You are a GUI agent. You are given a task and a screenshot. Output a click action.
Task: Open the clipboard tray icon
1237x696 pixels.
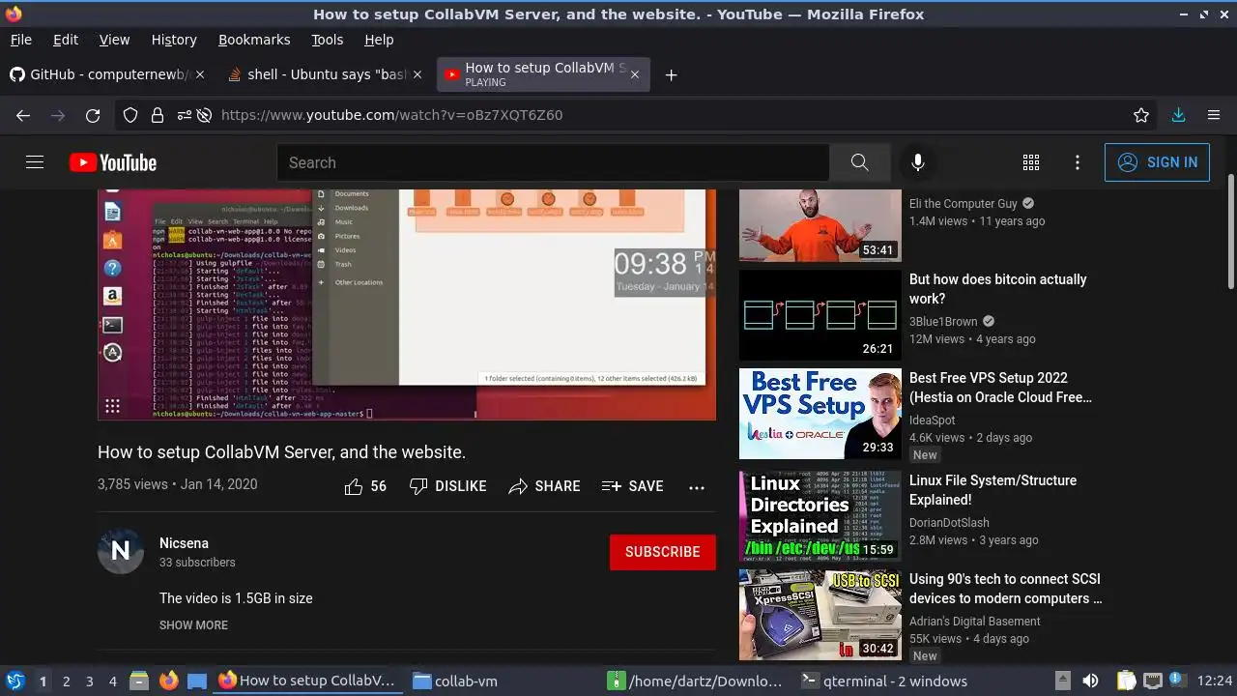(x=1127, y=681)
